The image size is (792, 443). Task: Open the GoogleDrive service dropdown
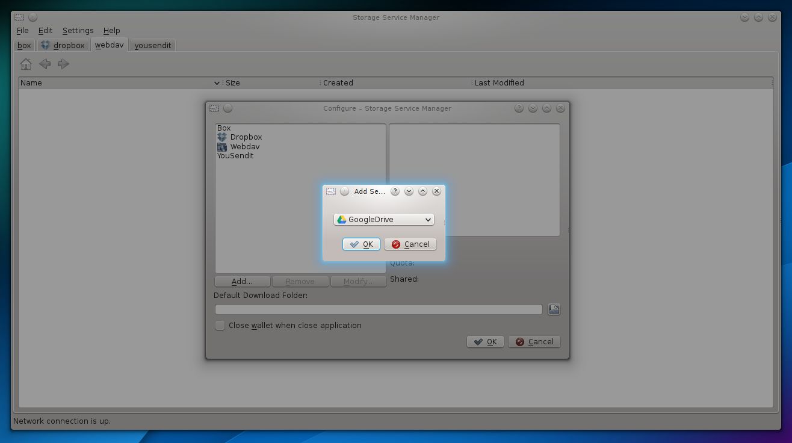pyautogui.click(x=384, y=220)
